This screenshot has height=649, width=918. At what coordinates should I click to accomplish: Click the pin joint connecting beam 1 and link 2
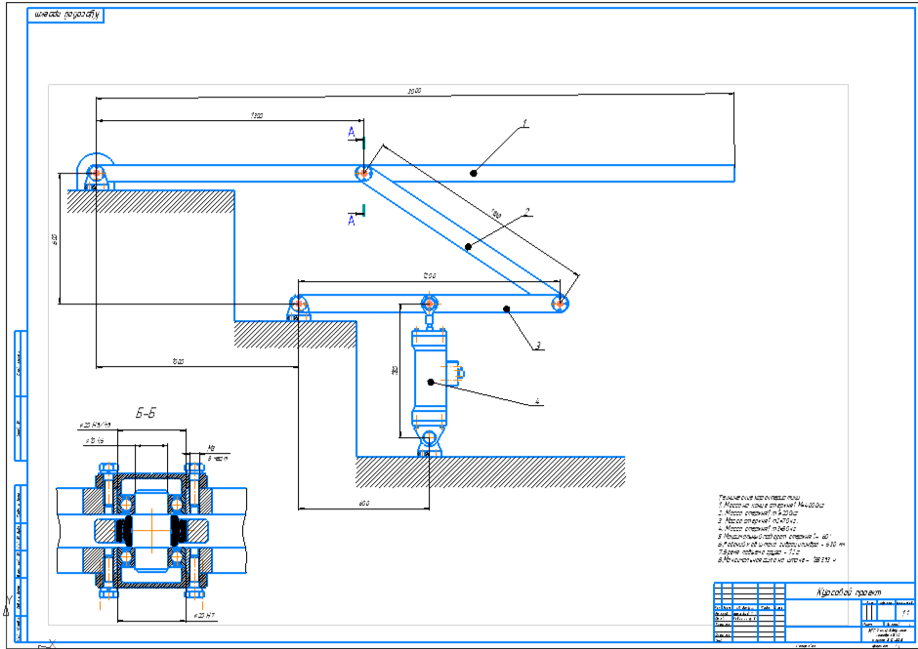point(363,173)
